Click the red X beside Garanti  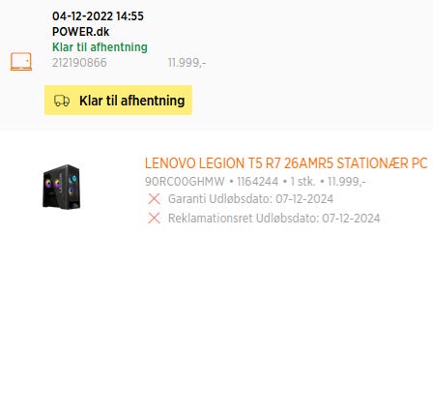point(154,199)
